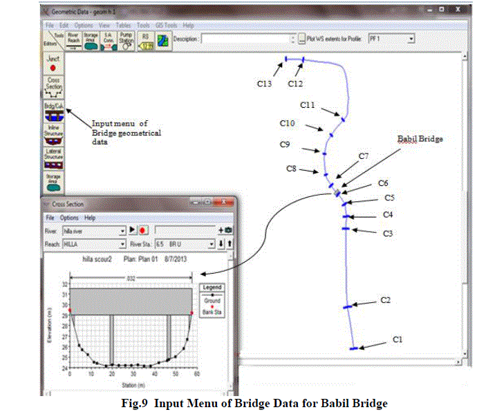This screenshot has width=477, height=412.
Task: Expand the PF 1 profile dropdown
Action: pos(411,39)
